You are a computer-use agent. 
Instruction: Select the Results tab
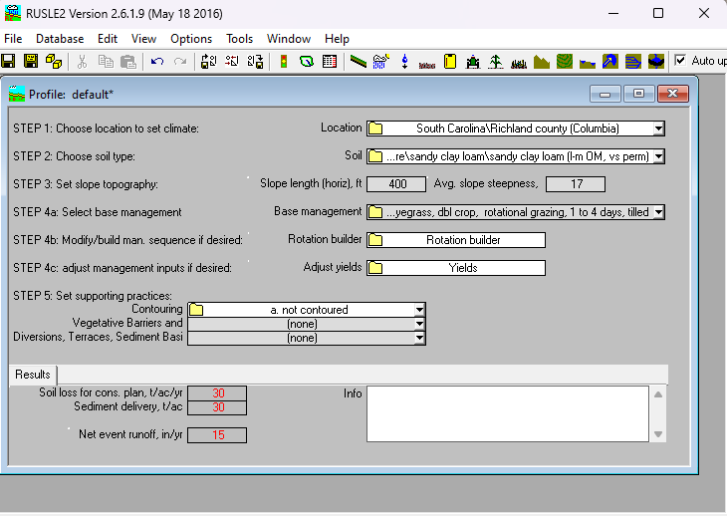(x=33, y=375)
